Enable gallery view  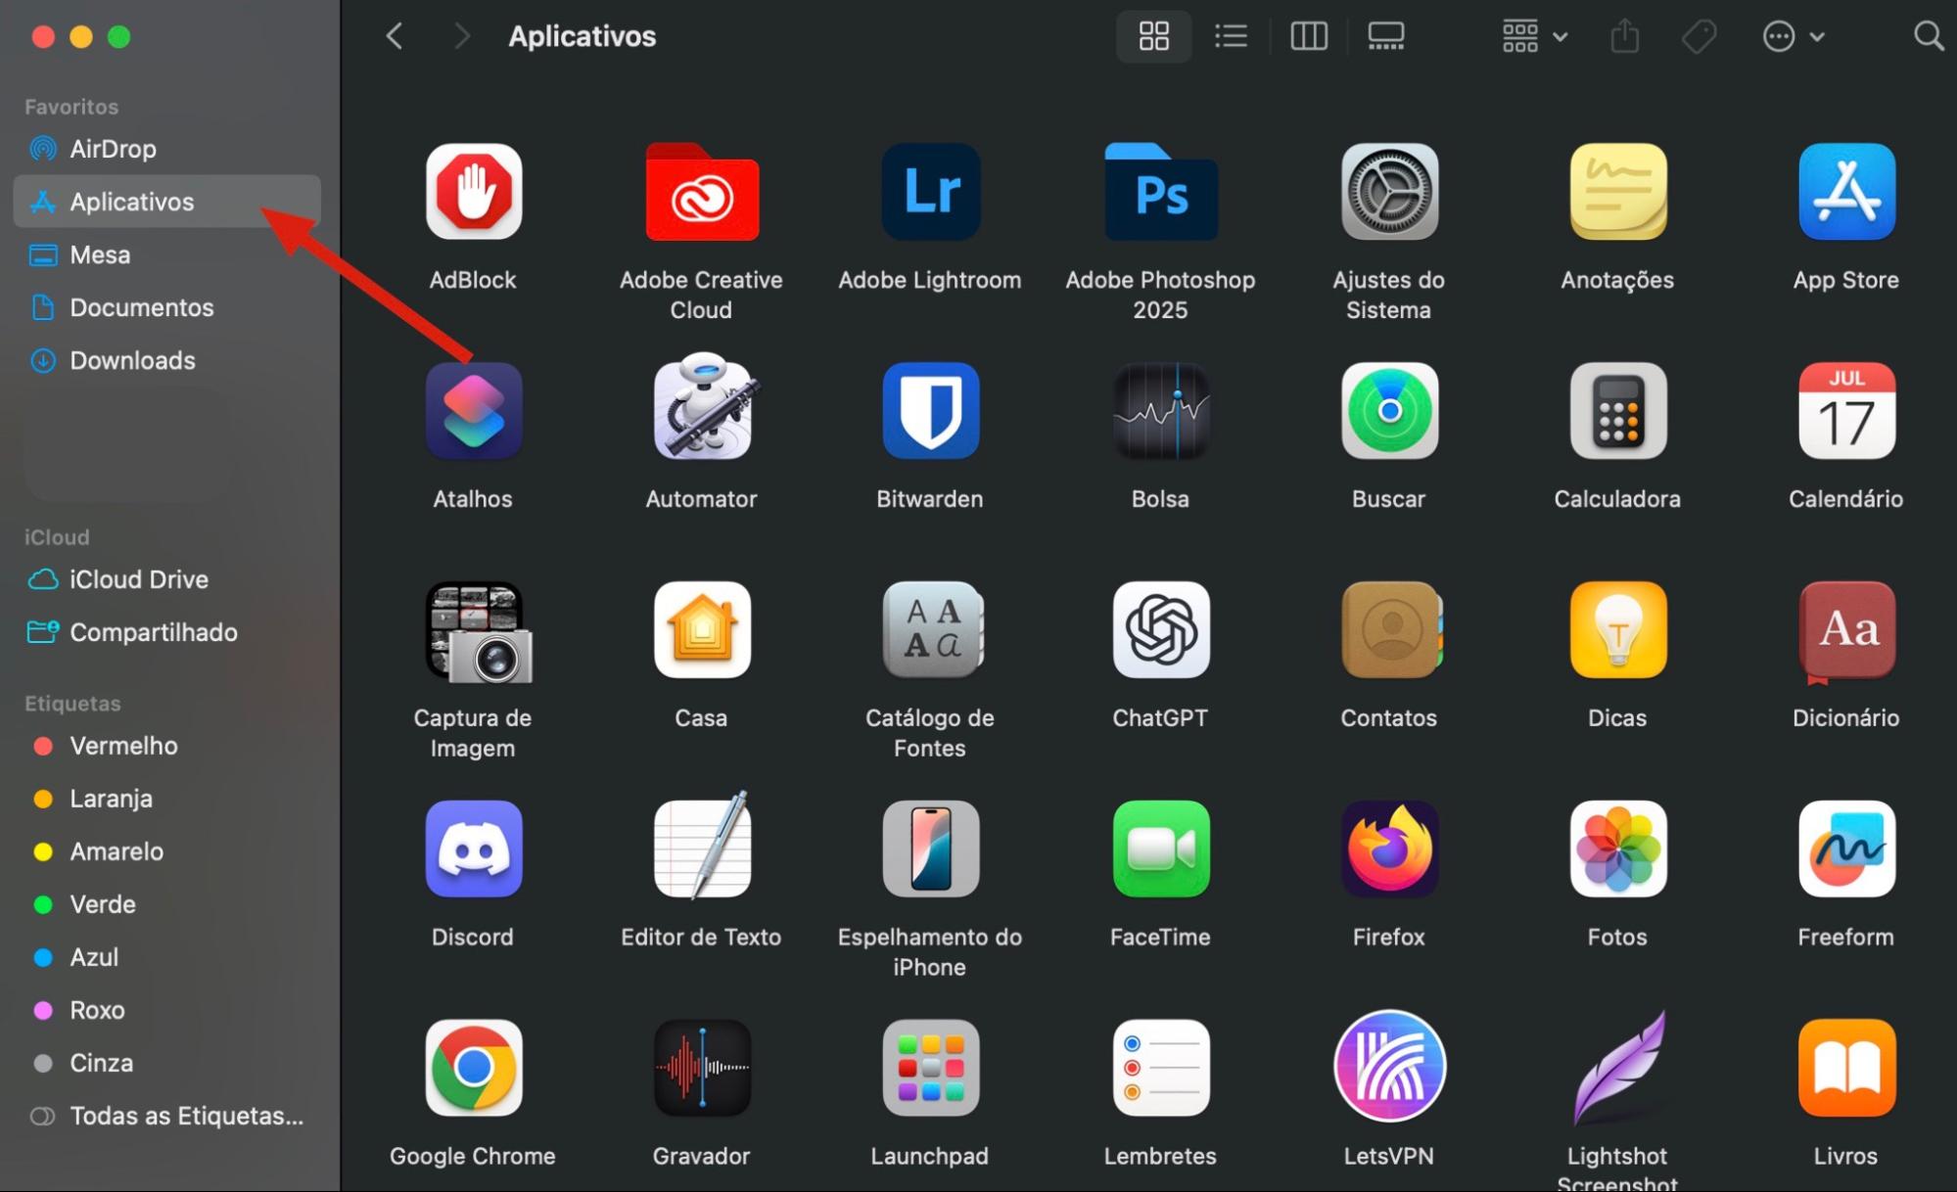tap(1386, 36)
